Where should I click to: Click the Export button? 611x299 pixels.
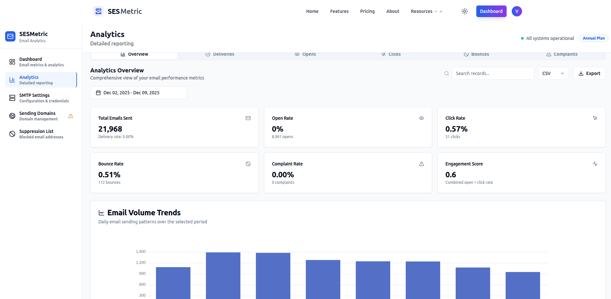click(589, 73)
